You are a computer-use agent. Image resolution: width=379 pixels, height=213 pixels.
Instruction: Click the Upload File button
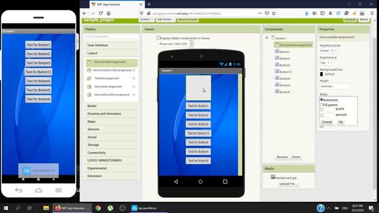[x=288, y=184]
